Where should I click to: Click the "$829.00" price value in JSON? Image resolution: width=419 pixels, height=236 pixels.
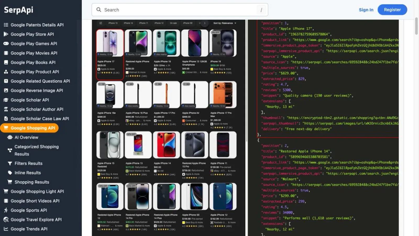(288, 73)
